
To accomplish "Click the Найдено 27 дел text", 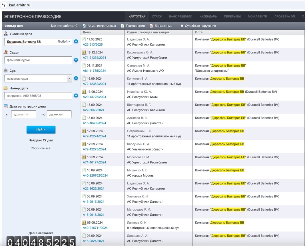I will click(x=41, y=140).
